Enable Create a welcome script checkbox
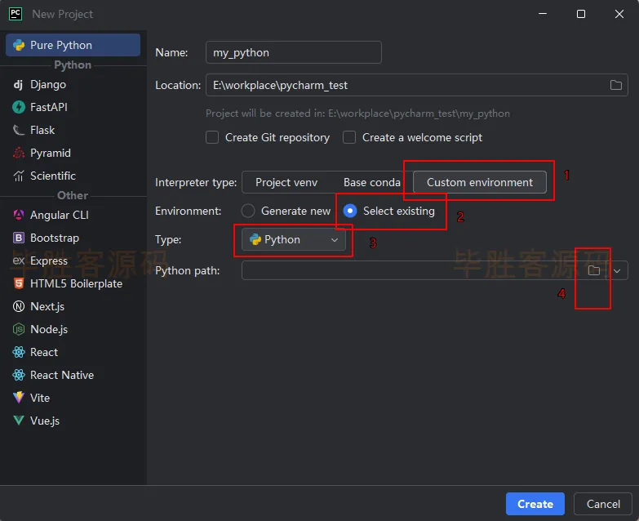 coord(348,137)
